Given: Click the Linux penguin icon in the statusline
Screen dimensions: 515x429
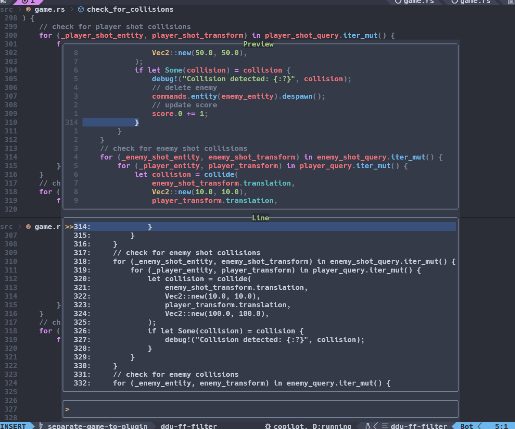Looking at the screenshot, I should 367,426.
